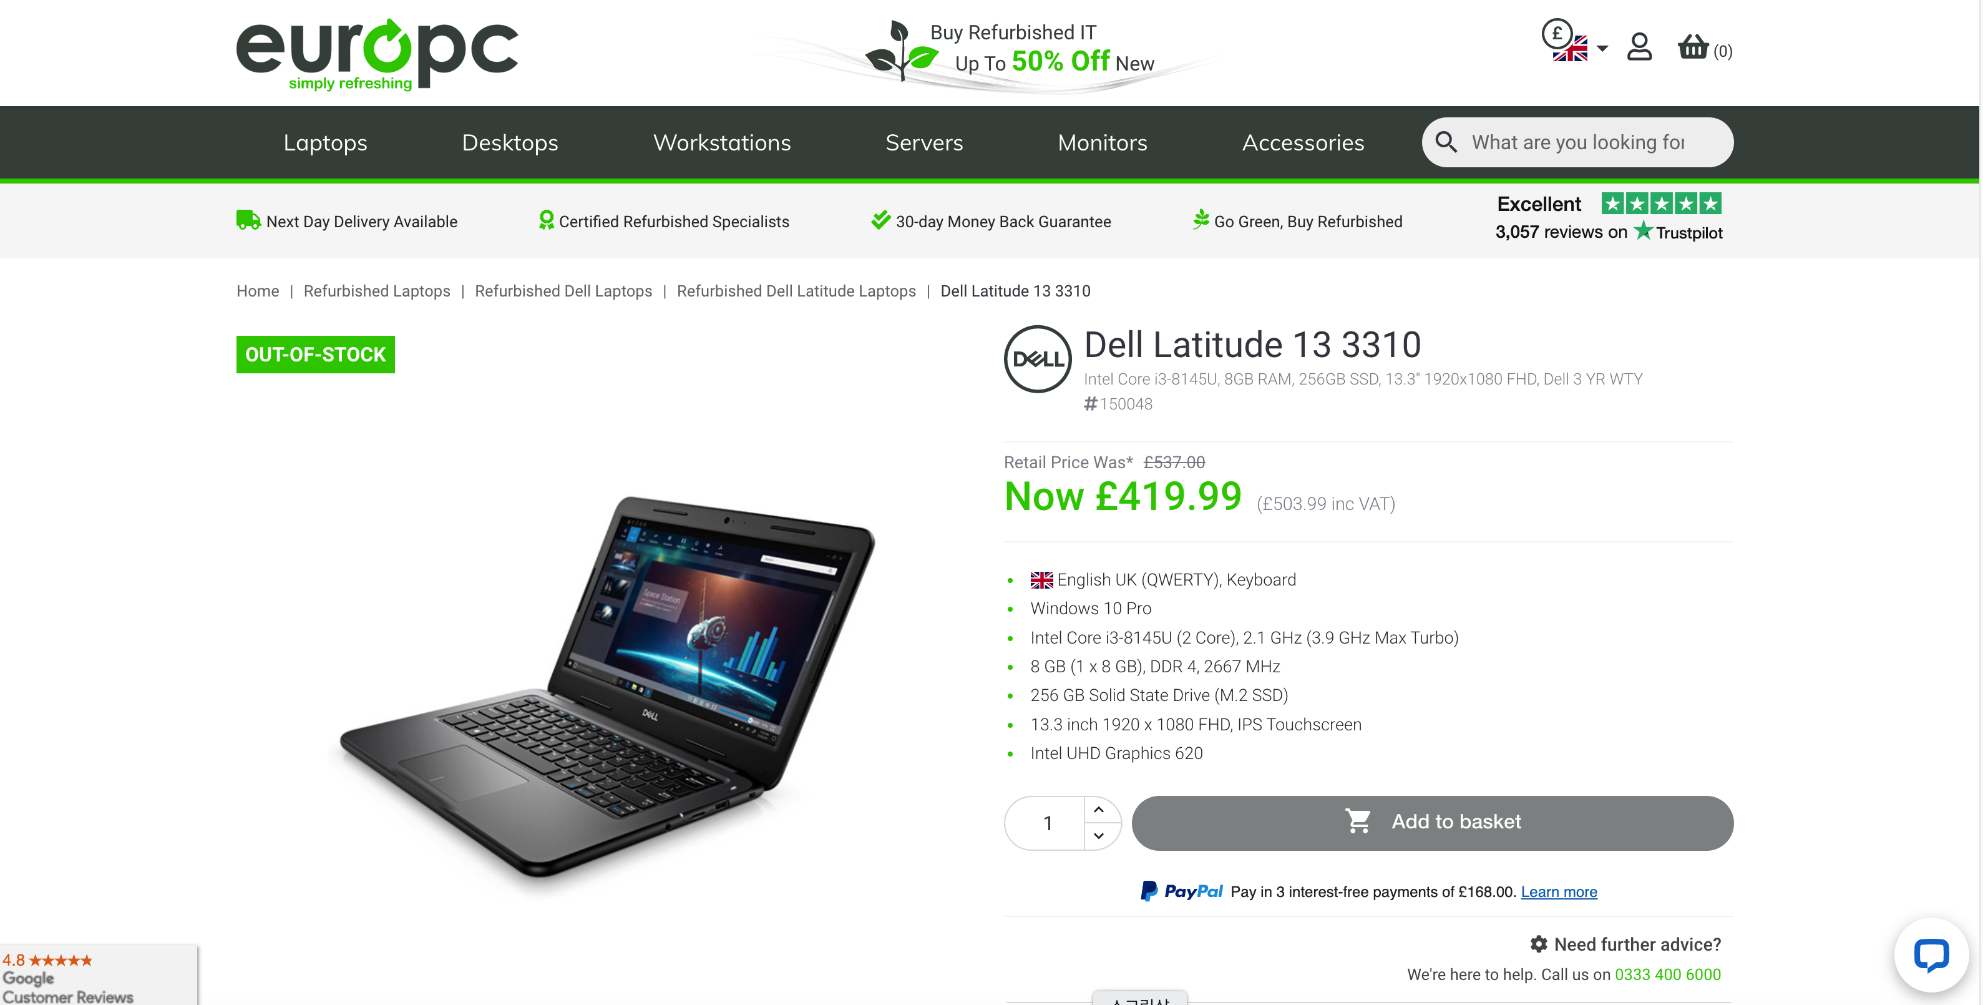Increase quantity with the up arrow

1098,810
